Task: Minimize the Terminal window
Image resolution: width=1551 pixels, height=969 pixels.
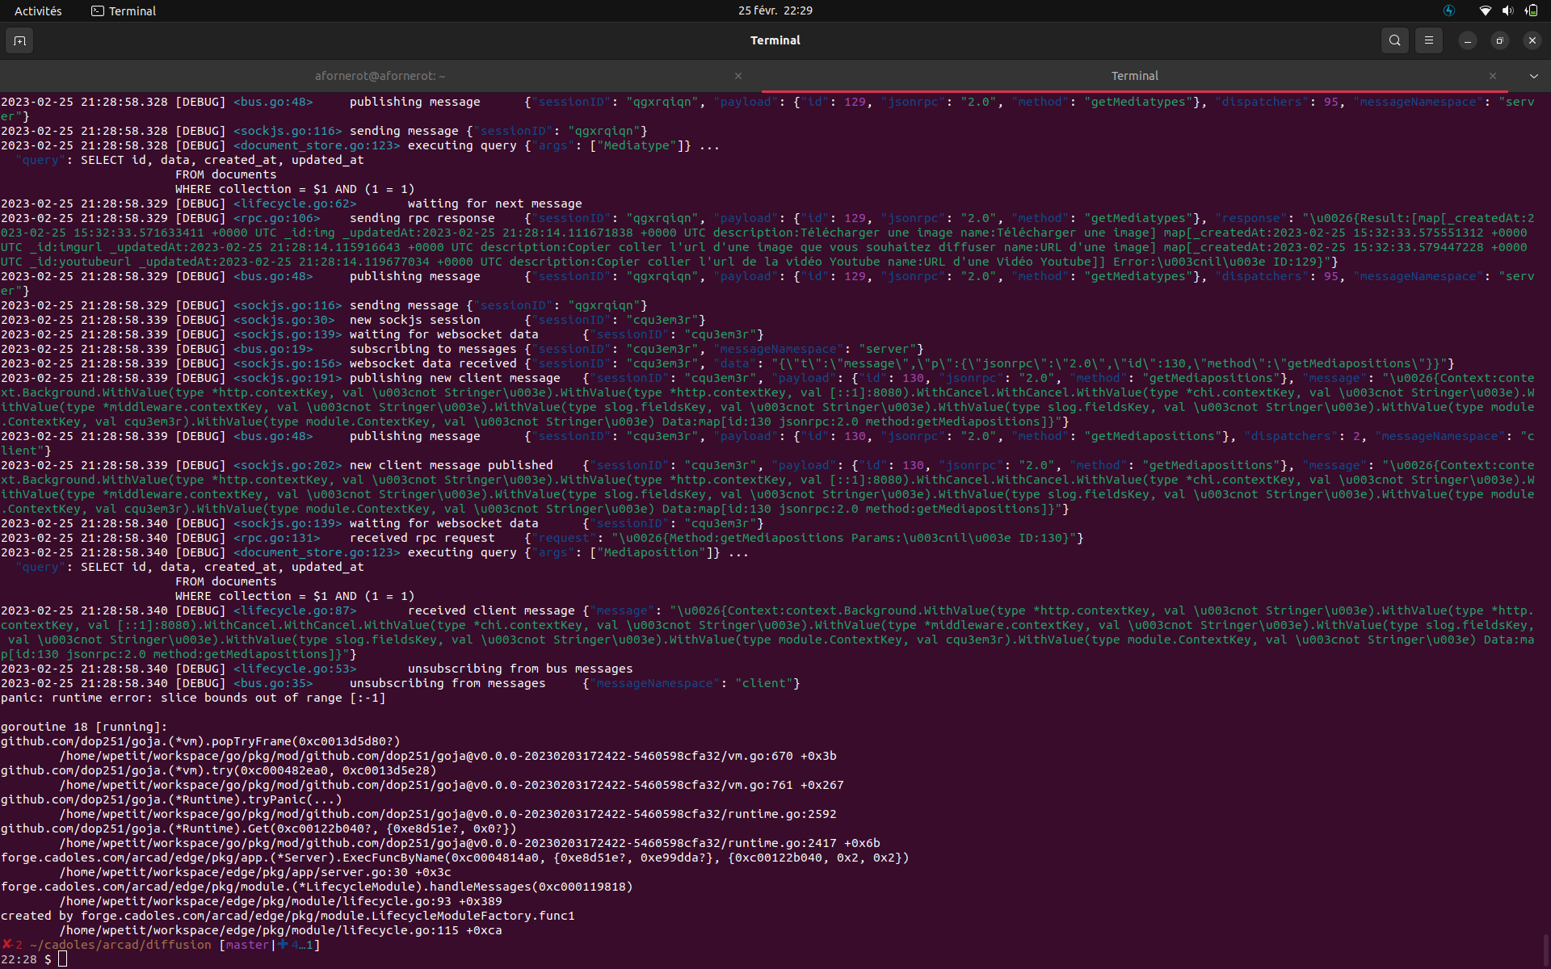Action: (1467, 40)
